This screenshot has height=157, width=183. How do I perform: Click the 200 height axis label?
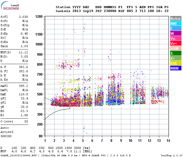(40, 124)
